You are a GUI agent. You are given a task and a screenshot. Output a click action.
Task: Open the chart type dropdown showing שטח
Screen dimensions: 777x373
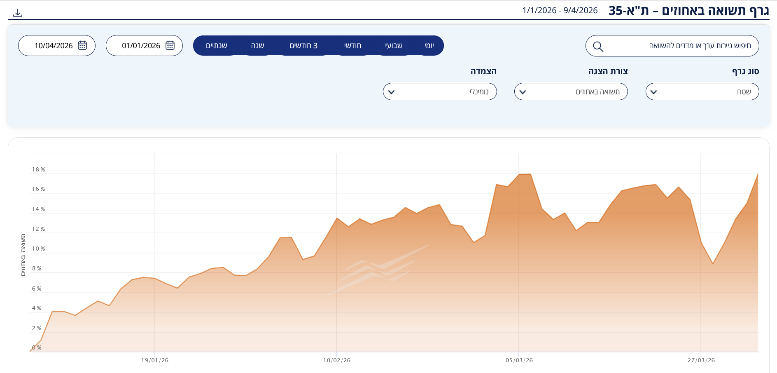702,91
